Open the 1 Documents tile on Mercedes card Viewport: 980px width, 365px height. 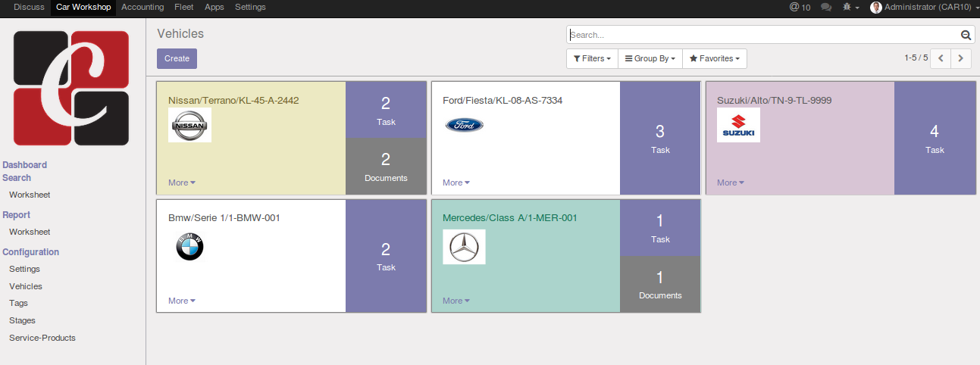(x=660, y=284)
